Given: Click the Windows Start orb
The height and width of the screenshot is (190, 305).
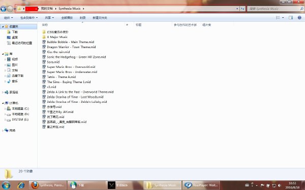Looking at the screenshot, I should click(6, 185).
